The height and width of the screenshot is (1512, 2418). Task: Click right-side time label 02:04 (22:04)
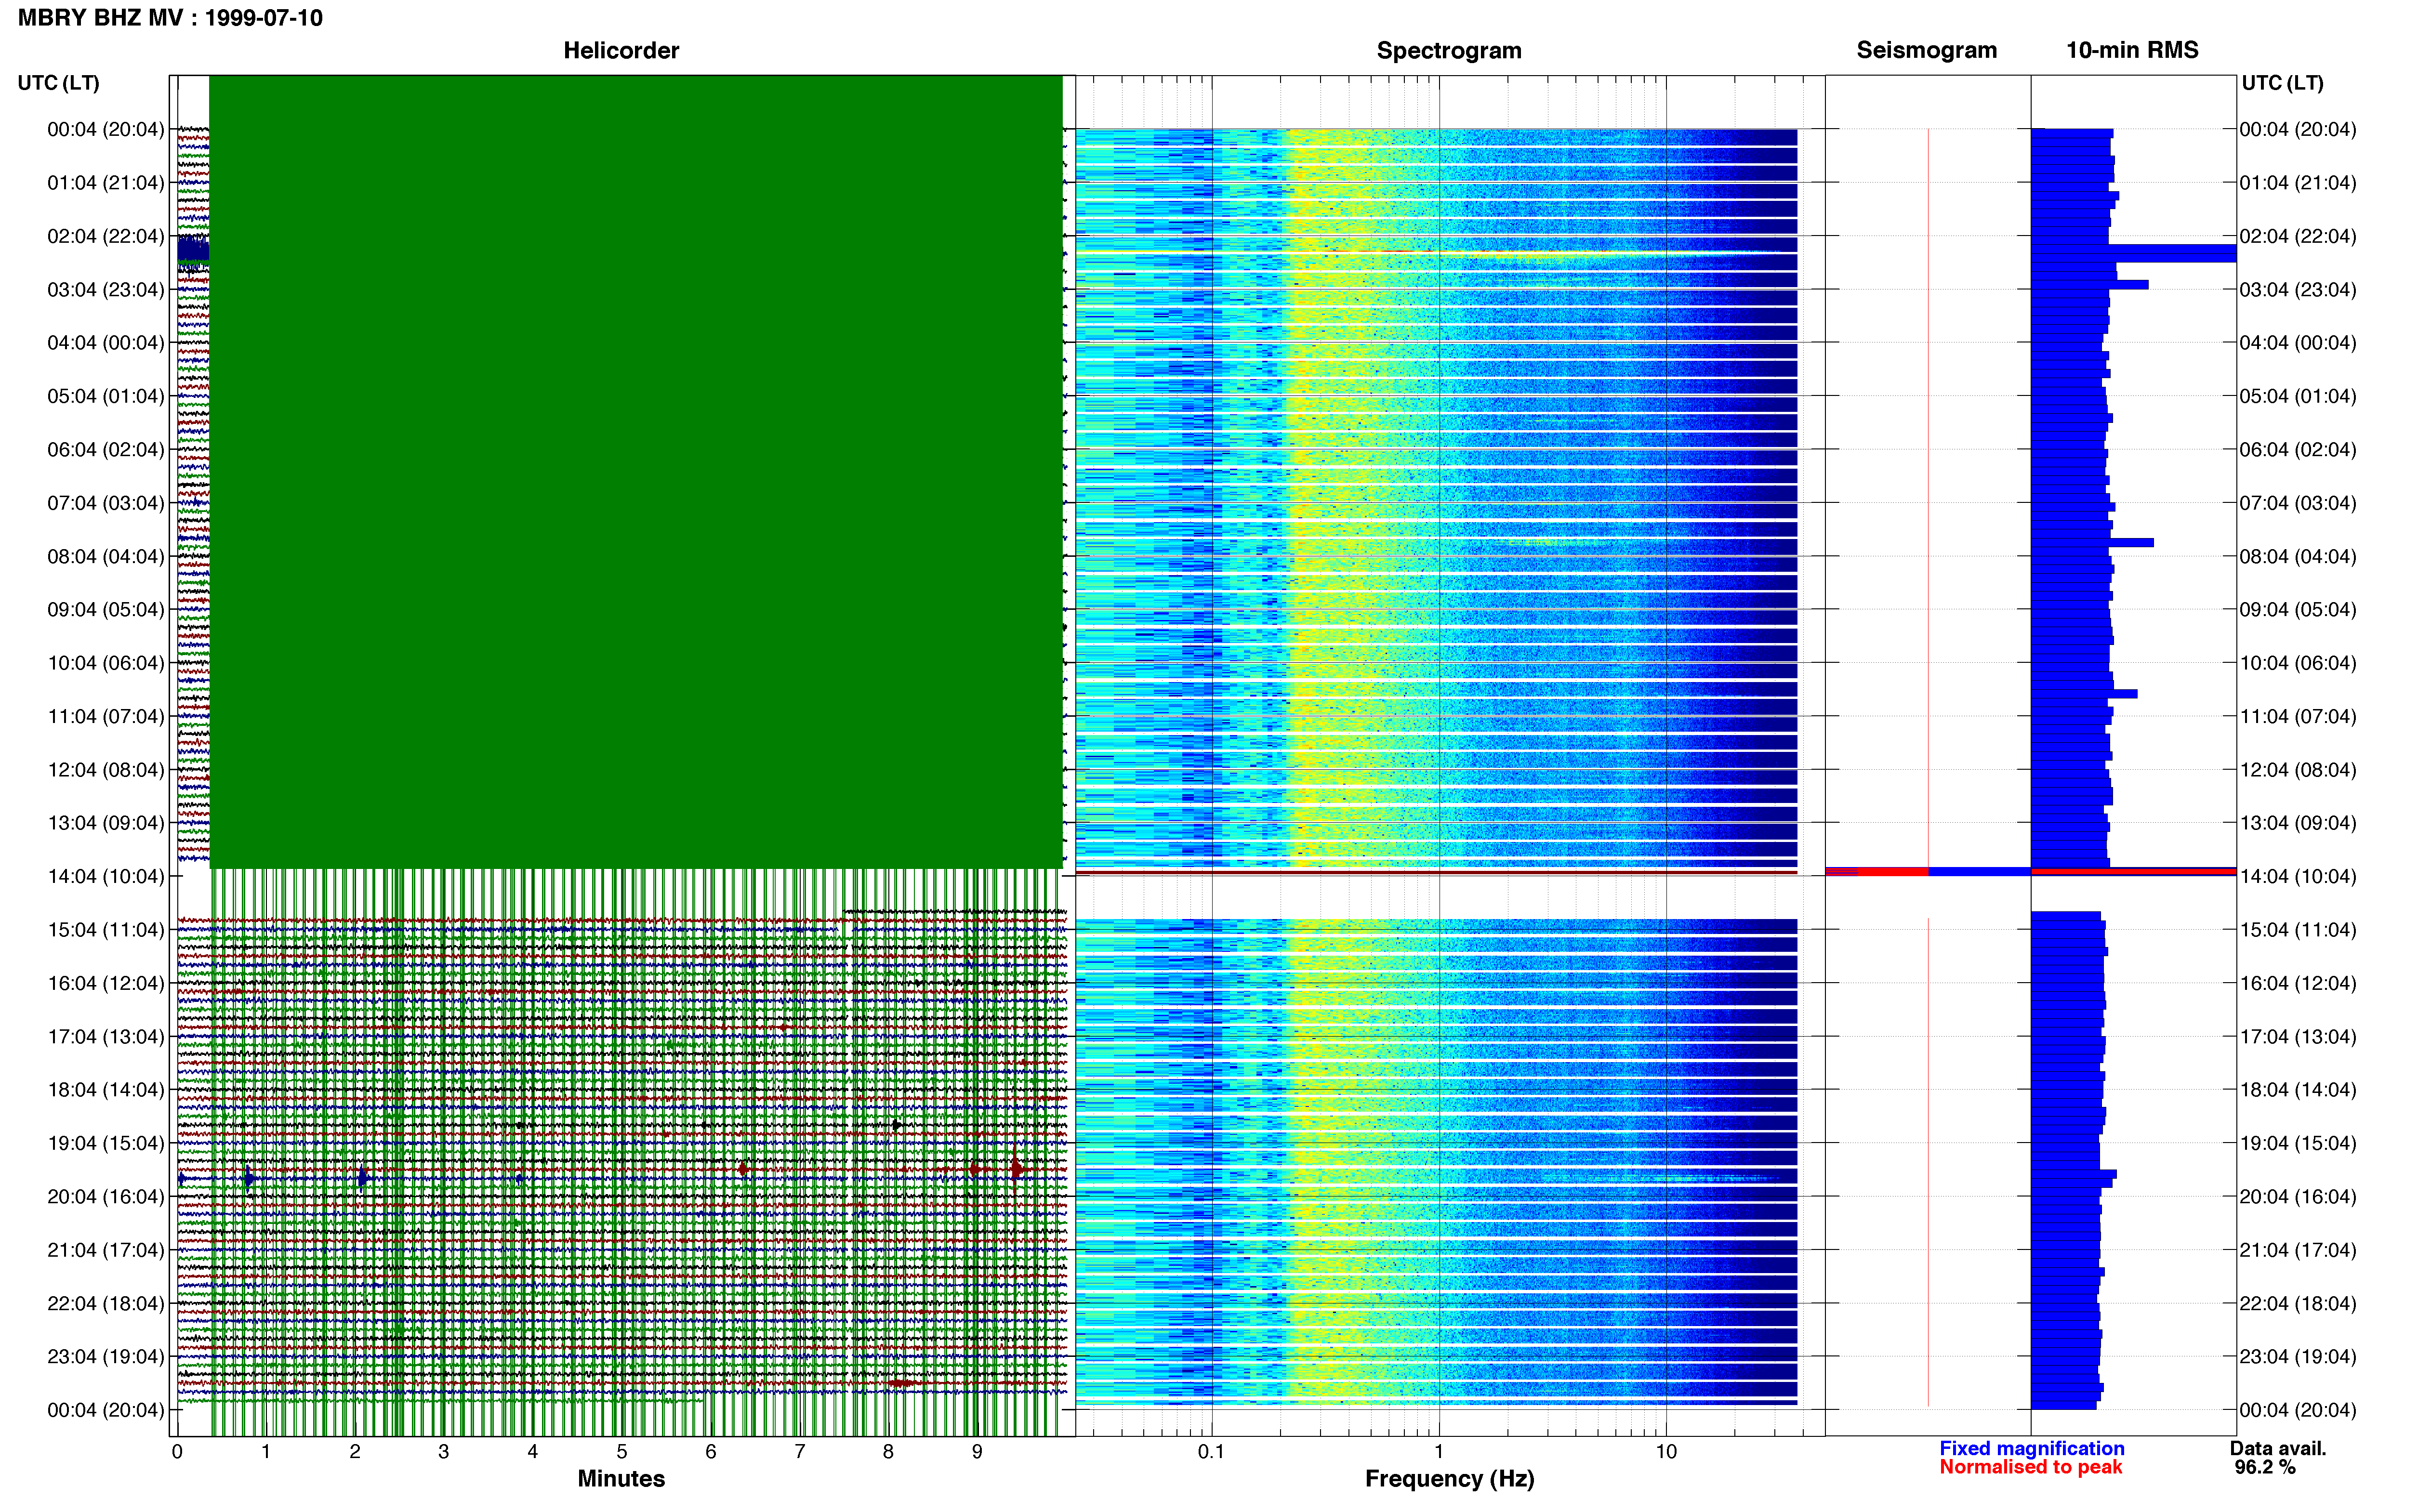(x=2298, y=236)
